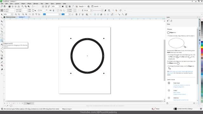Open the Webinar link in Learn panel
This screenshot has width=203, height=114.
pyautogui.click(x=176, y=98)
